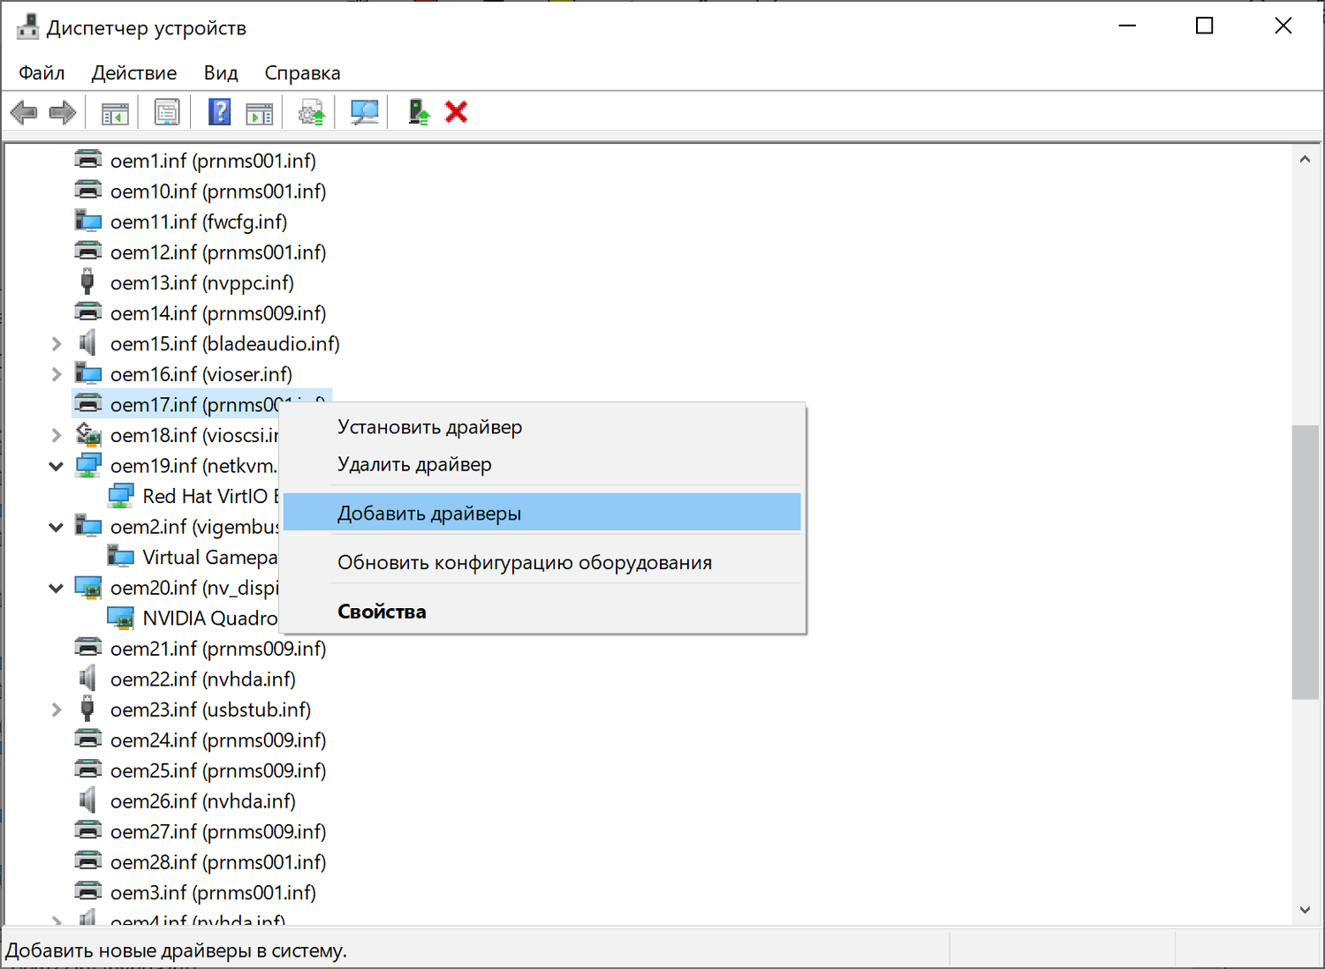Click the add driver icon with green arrow
This screenshot has height=969, width=1325.
click(419, 112)
